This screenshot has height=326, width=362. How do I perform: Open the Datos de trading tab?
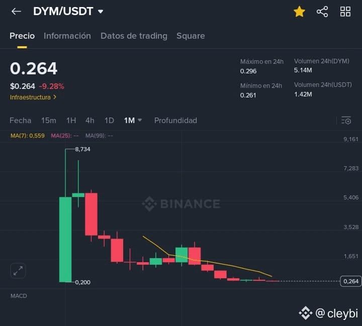tap(134, 36)
